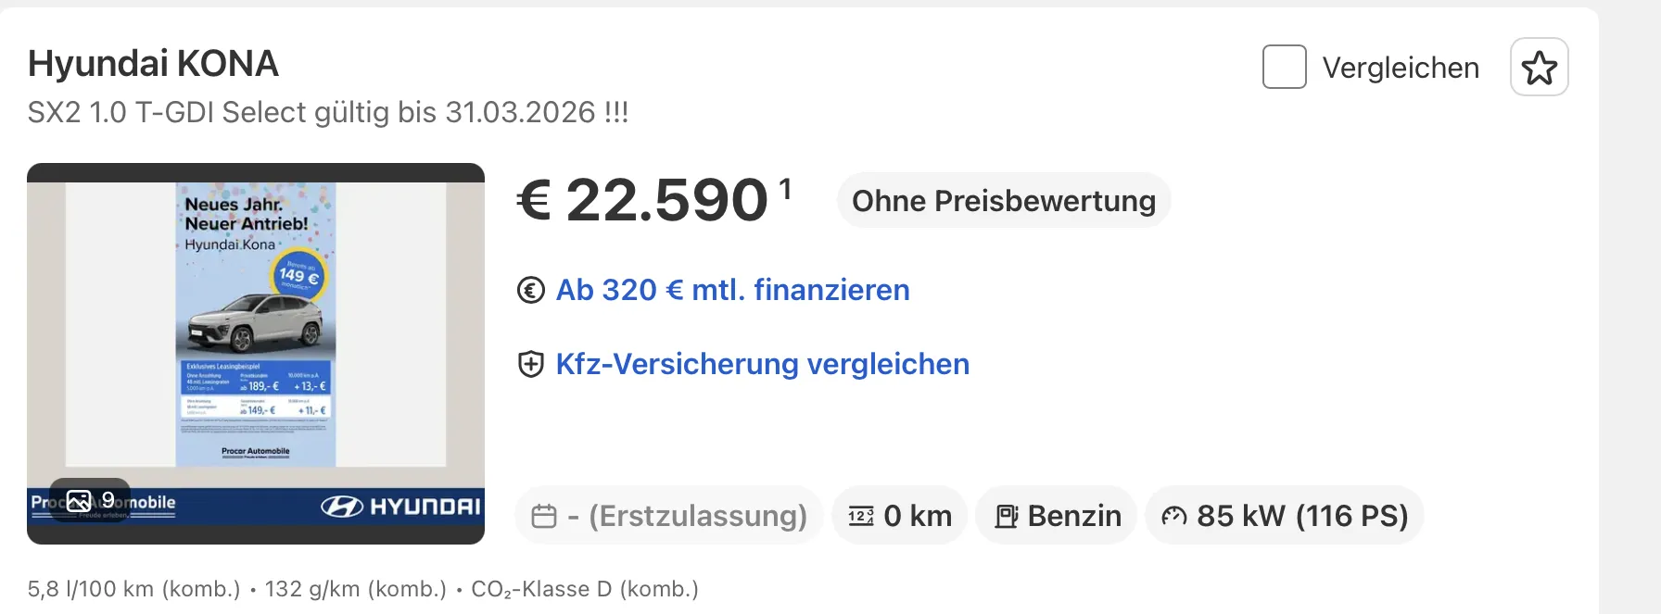Viewport: 1661px width, 614px height.
Task: Open the Hyundai KONA listing title
Action: (153, 64)
